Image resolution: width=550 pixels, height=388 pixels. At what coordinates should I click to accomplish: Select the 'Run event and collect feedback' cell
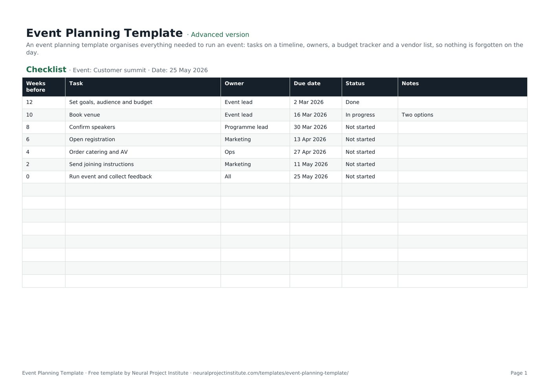[143, 177]
